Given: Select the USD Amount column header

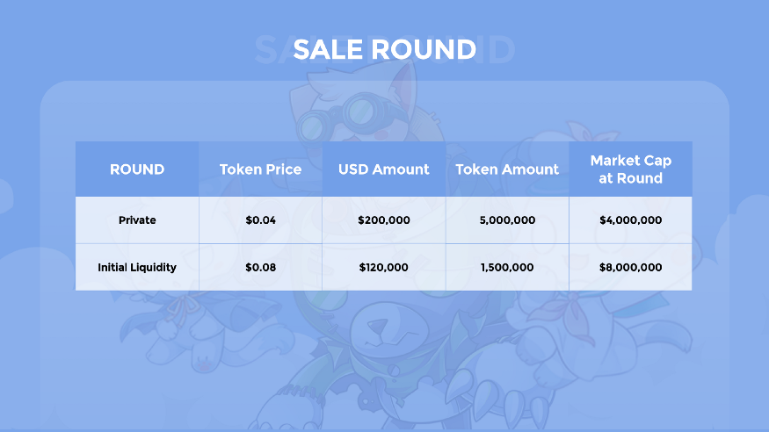Looking at the screenshot, I should 383,169.
